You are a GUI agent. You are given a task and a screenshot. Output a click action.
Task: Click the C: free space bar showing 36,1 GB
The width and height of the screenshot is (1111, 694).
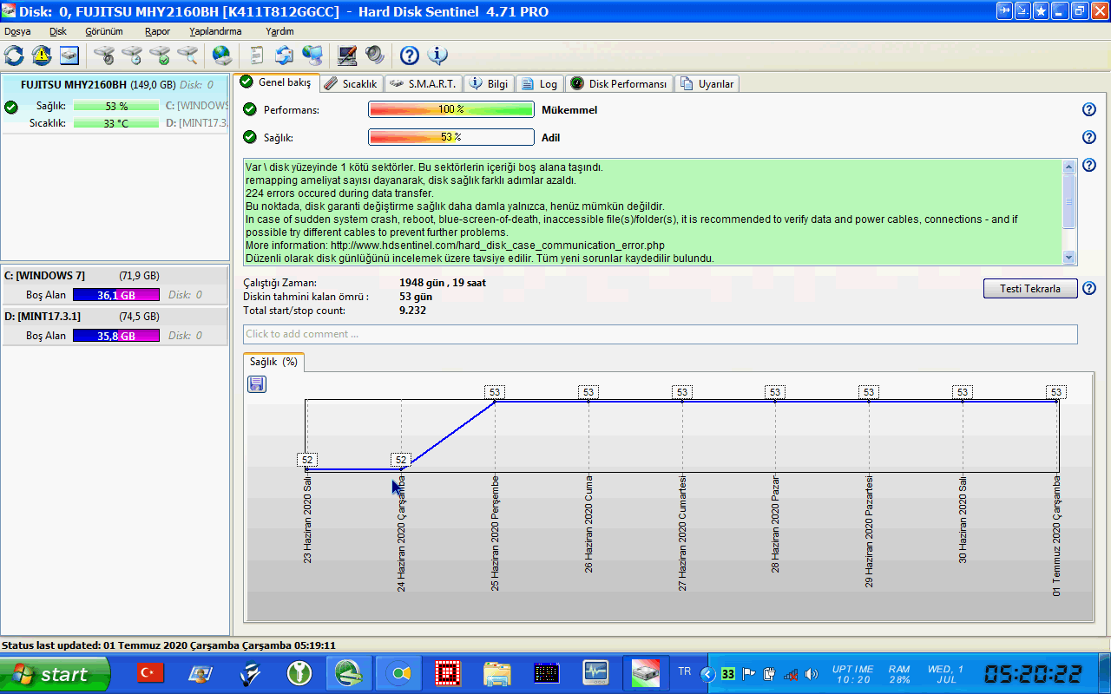116,295
